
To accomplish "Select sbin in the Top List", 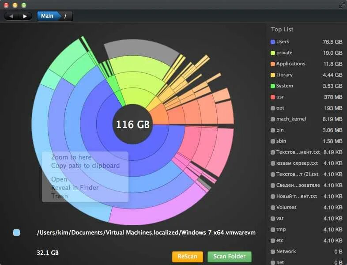I will tap(306, 141).
